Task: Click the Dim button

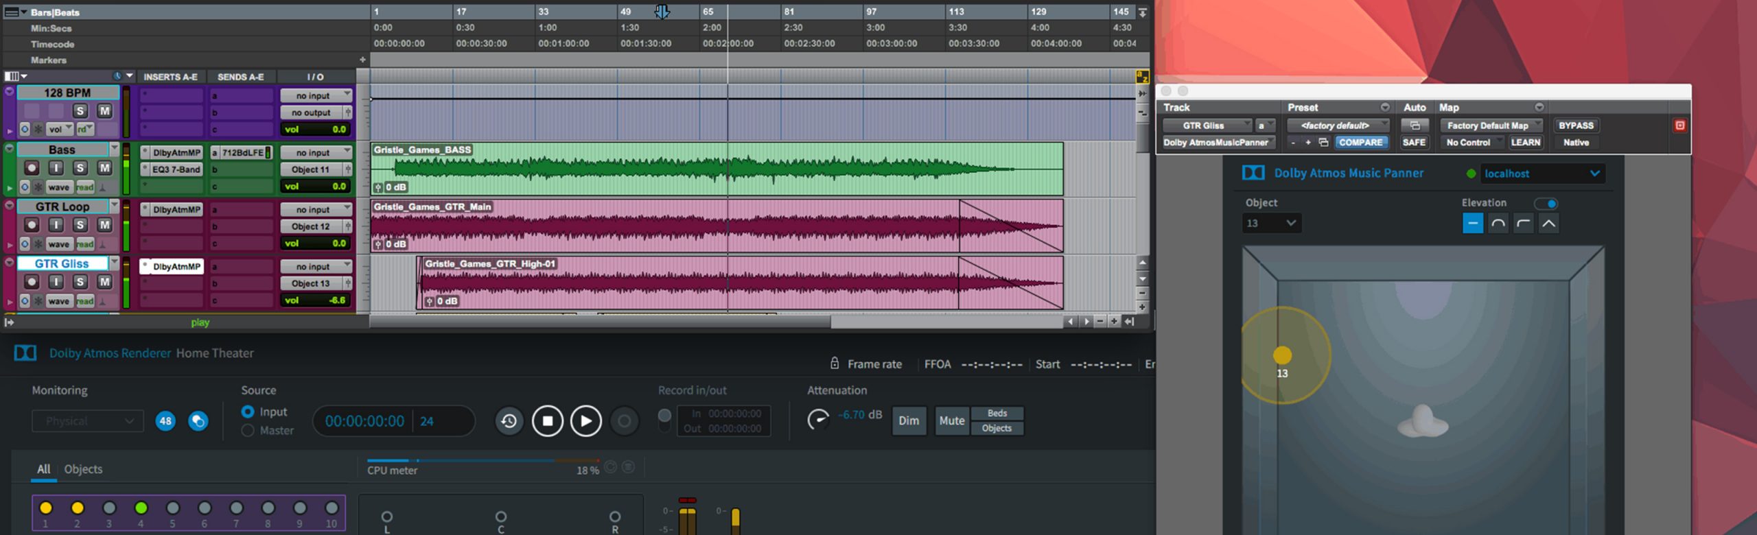Action: [909, 420]
